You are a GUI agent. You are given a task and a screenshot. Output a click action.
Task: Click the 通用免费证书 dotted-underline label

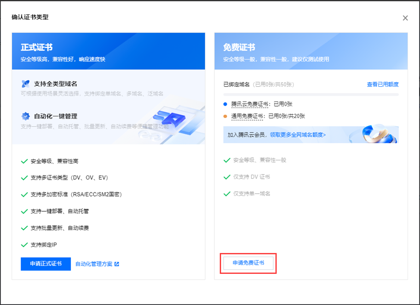[x=247, y=116]
